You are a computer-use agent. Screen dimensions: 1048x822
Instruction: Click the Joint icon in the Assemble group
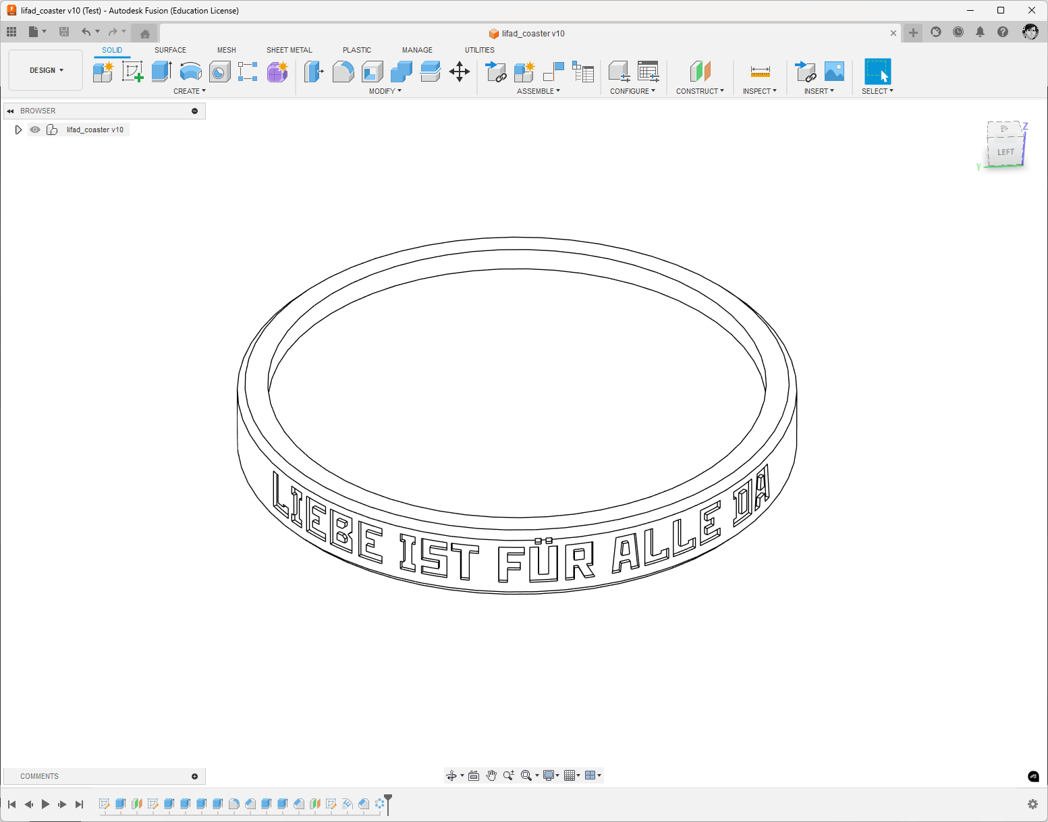553,72
